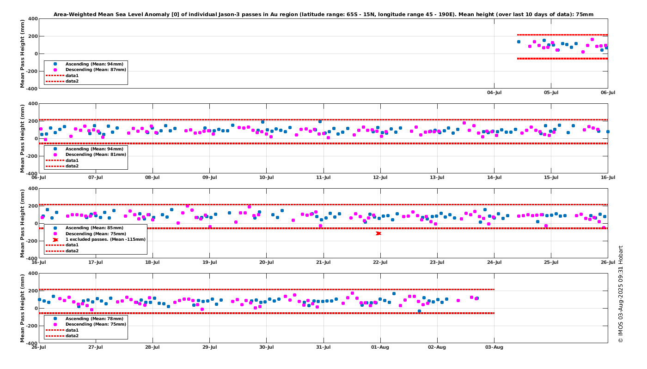Click the '23-Jul' date tick label
Viewport: 647px width, 369px height.
(438, 262)
